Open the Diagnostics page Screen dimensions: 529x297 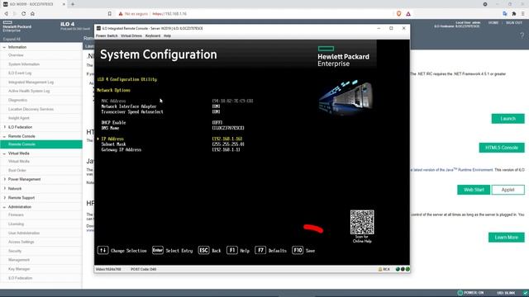pyautogui.click(x=18, y=100)
